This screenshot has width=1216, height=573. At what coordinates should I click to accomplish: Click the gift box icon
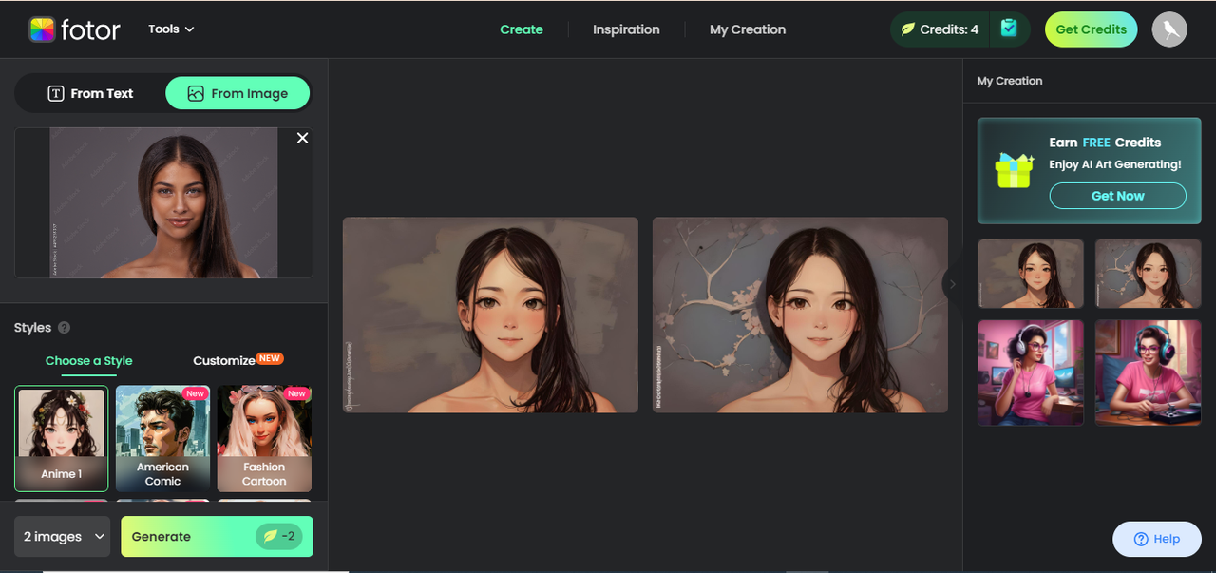[x=1014, y=169]
